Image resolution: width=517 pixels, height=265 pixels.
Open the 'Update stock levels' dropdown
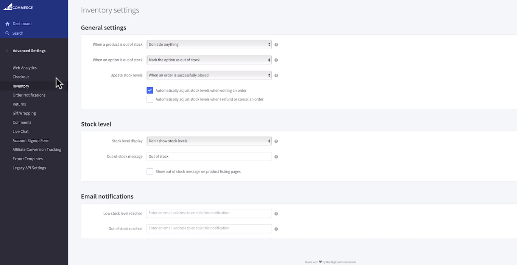point(209,75)
